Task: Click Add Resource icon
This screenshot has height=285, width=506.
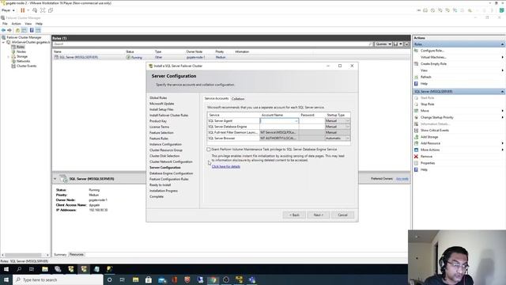Action: [417, 143]
